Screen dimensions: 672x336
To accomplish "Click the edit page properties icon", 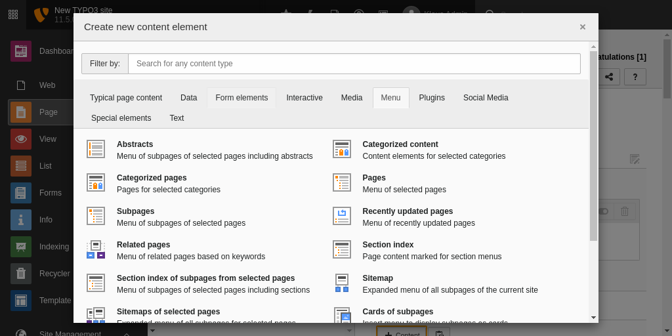I will coord(635,159).
